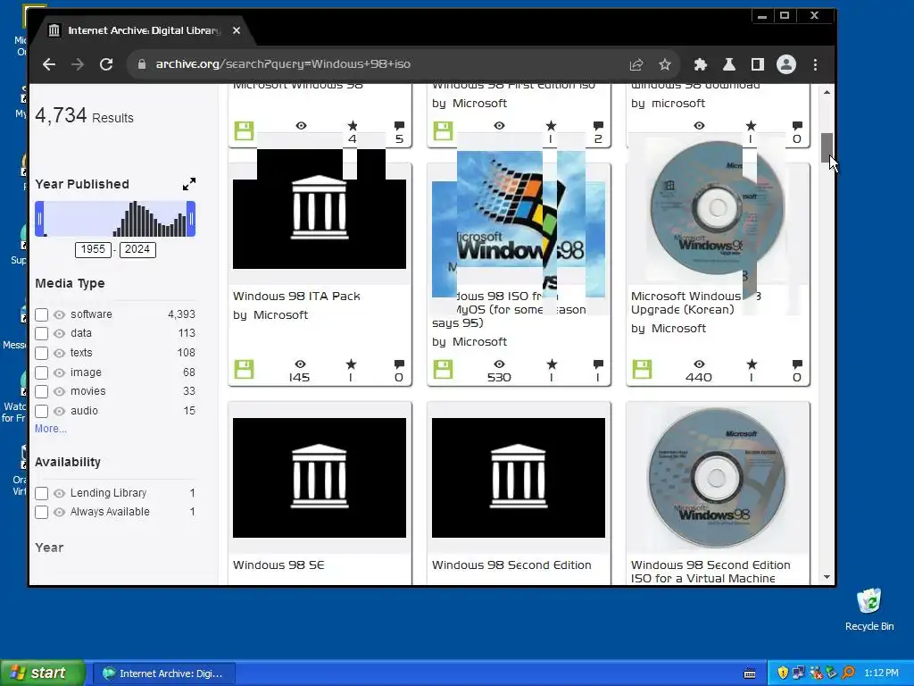Open the Windows 98 SE title link
Viewport: 914px width, 686px height.
[x=278, y=565]
